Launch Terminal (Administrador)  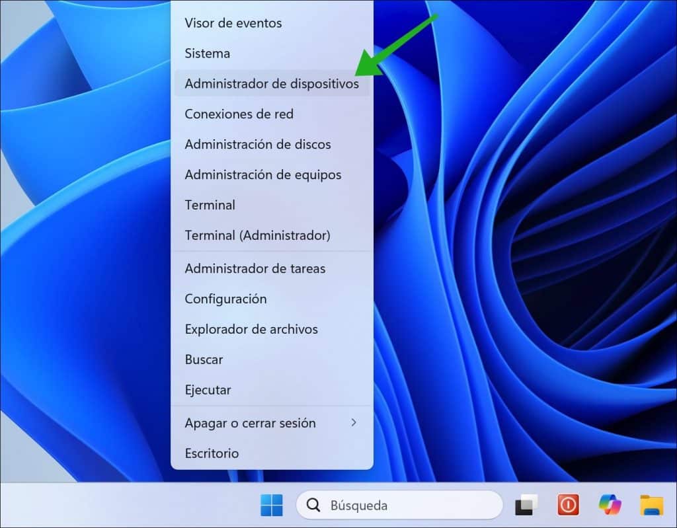tap(272, 235)
